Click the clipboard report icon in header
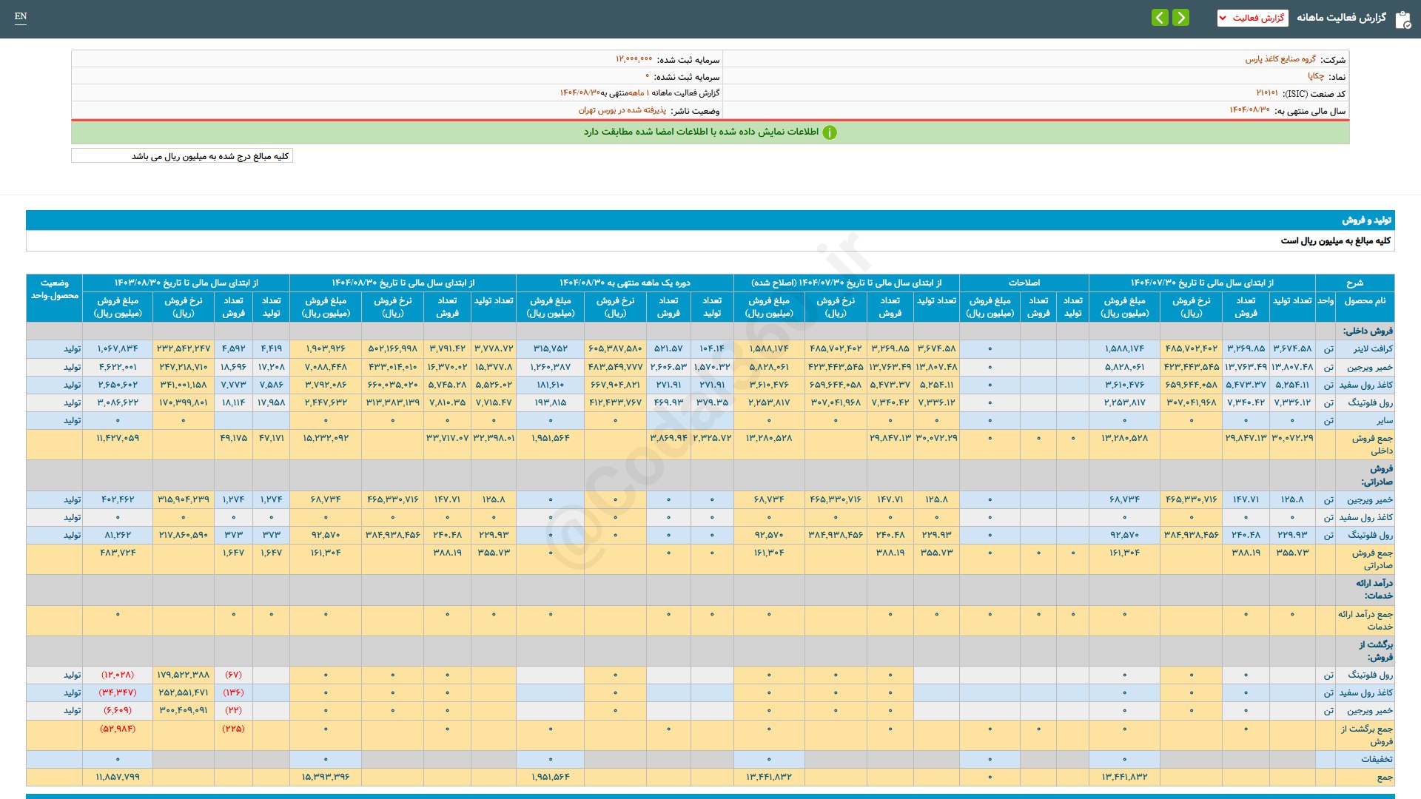 click(x=1402, y=19)
